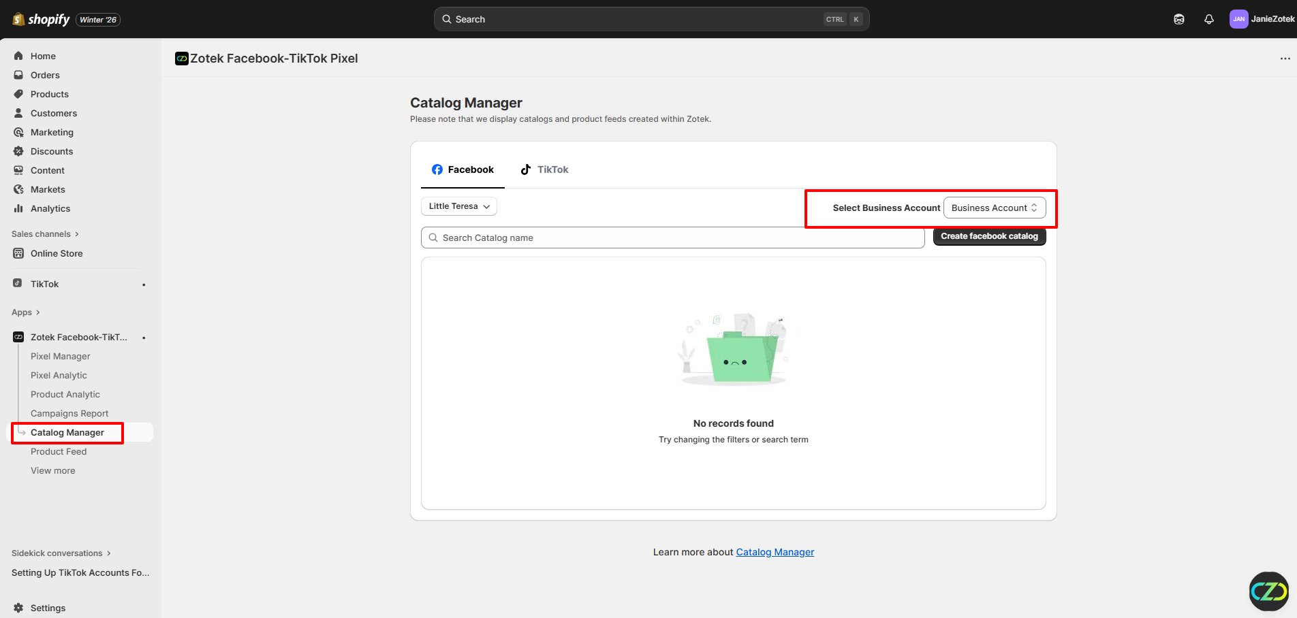Switch to the TikTok tab
The height and width of the screenshot is (618, 1297).
[544, 169]
